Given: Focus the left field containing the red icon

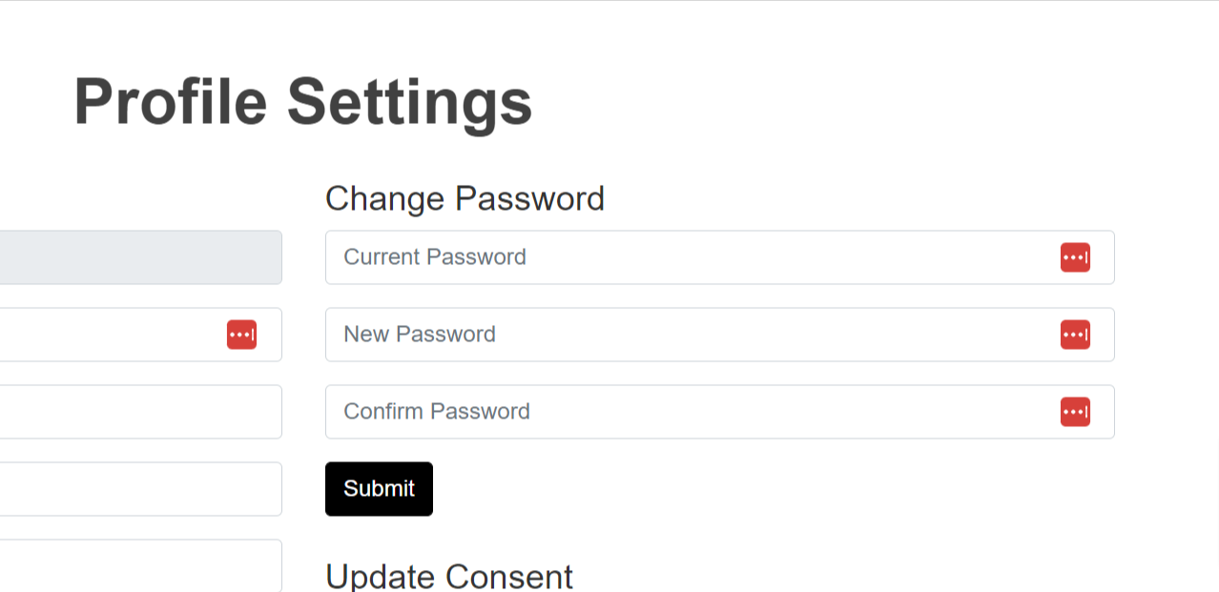Looking at the screenshot, I should pos(141,335).
